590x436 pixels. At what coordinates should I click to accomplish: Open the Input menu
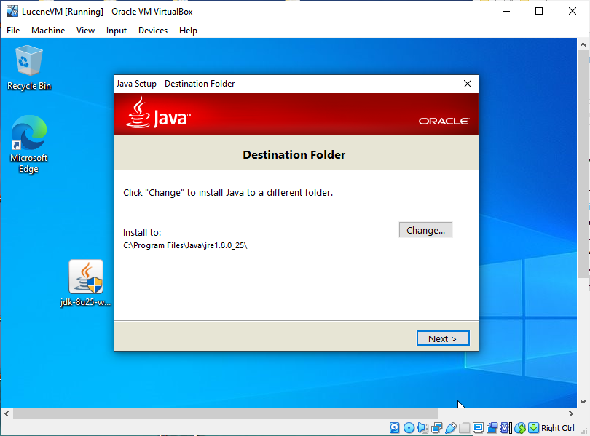click(x=117, y=31)
